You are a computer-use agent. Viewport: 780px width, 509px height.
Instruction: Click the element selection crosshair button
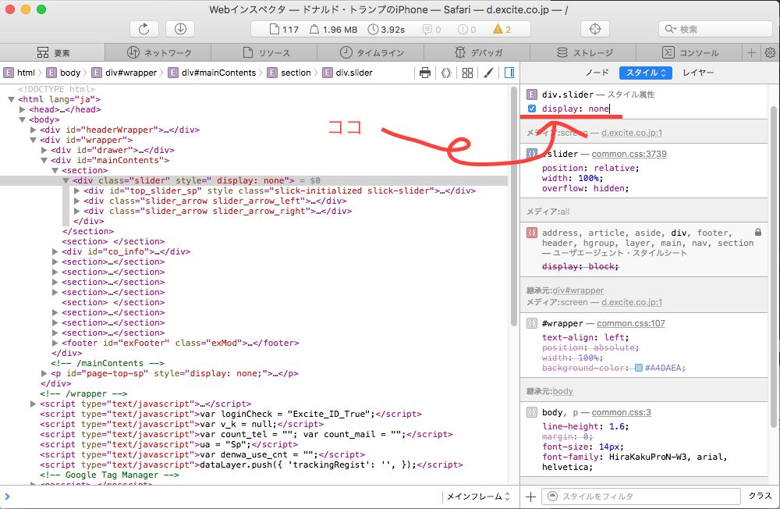pyautogui.click(x=595, y=30)
